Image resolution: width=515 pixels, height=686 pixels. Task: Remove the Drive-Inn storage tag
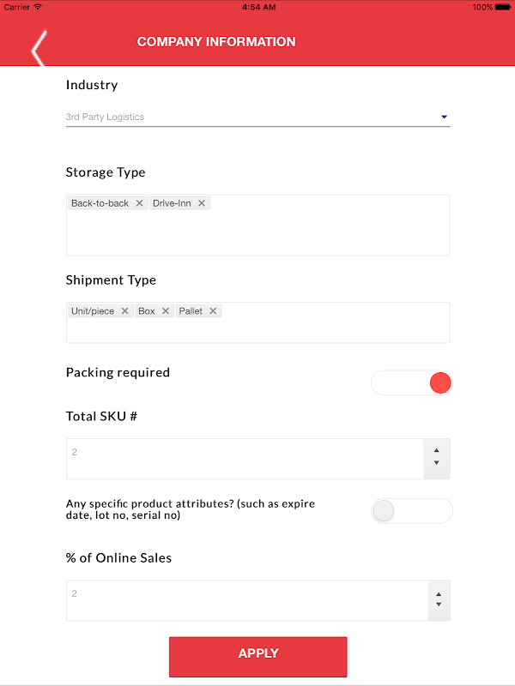point(202,203)
